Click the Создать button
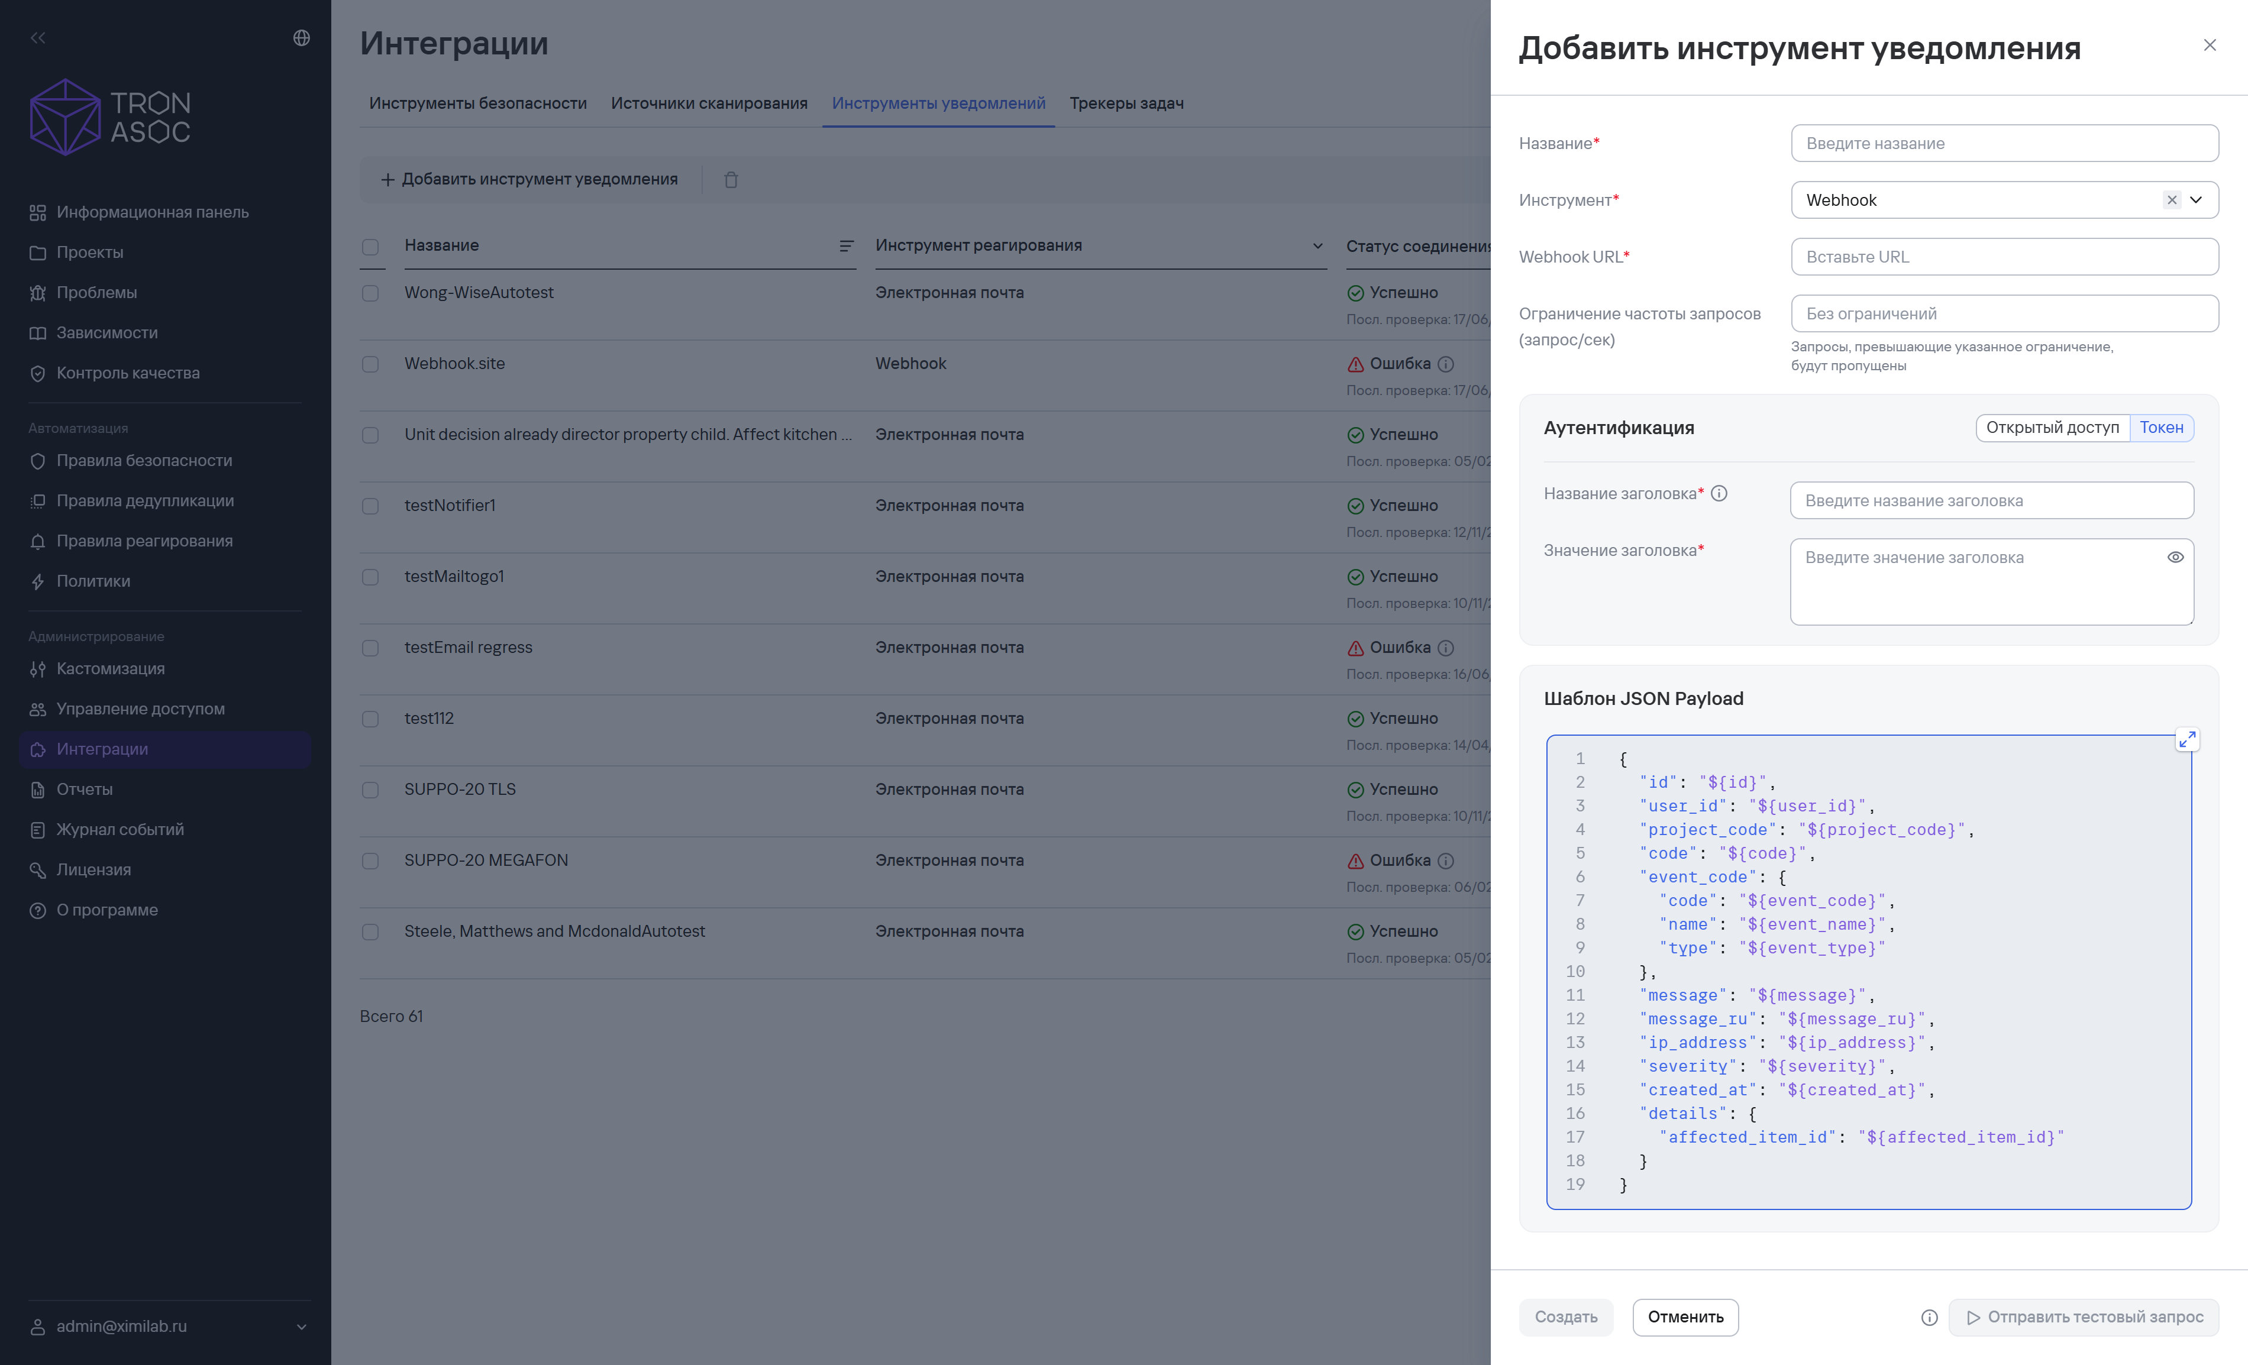Screen dimensions: 2248x1365 coord(1565,1318)
